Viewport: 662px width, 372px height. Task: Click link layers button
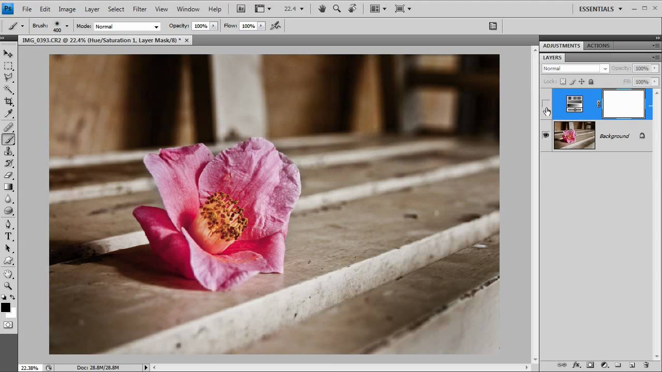(x=562, y=365)
